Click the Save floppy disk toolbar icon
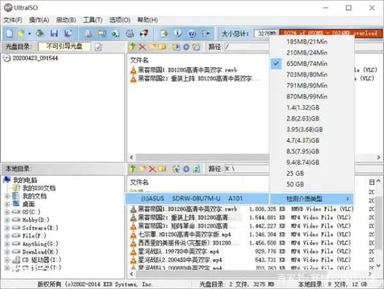 click(54, 33)
